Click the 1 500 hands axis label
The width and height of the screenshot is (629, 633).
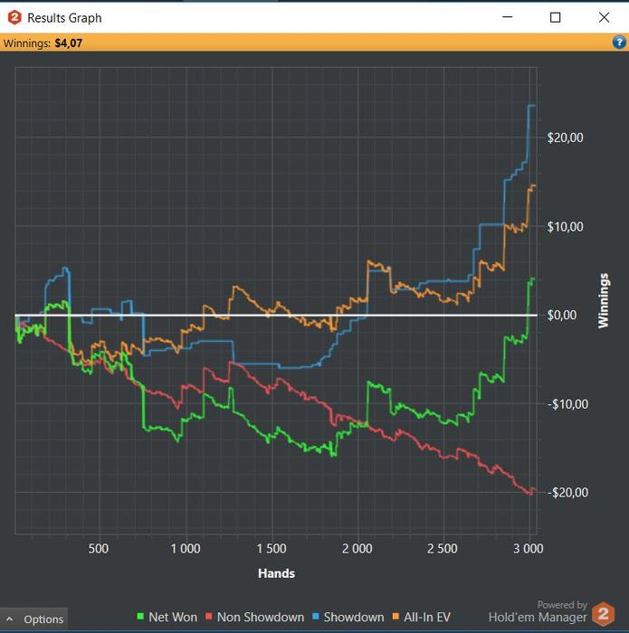(272, 548)
